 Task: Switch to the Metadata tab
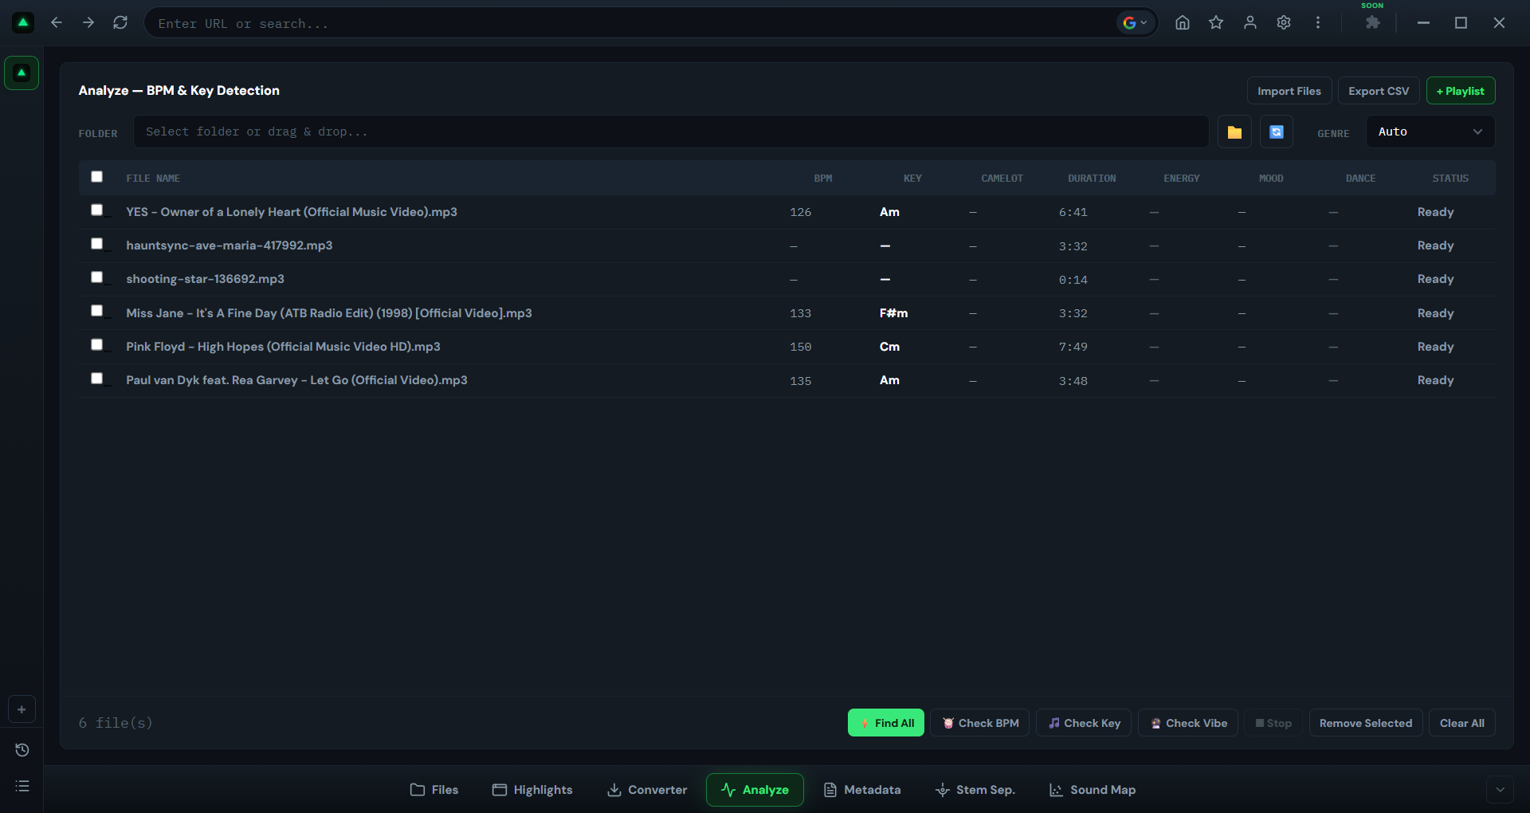[x=862, y=790]
